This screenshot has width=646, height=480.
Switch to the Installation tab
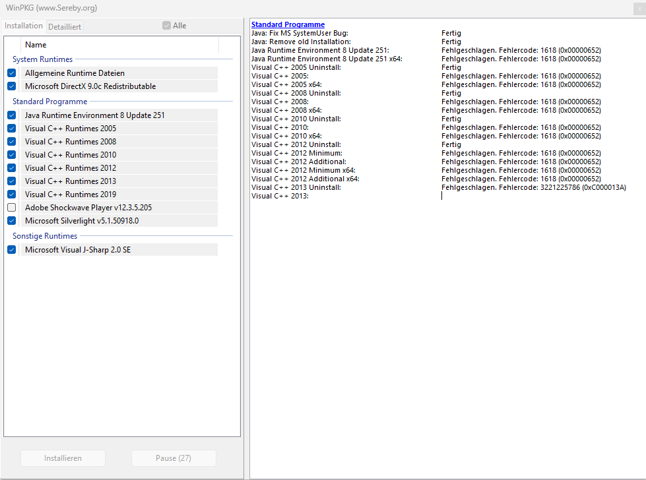(x=24, y=26)
